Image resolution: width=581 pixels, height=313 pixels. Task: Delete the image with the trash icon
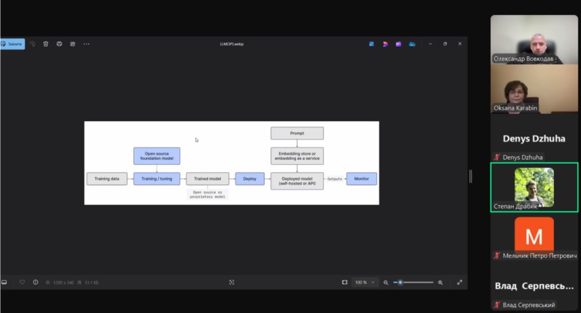(x=46, y=43)
